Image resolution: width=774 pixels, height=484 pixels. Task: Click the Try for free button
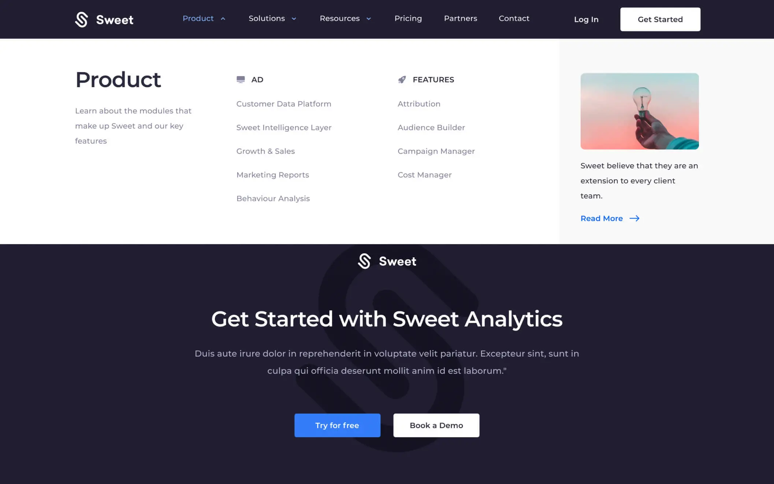tap(337, 425)
